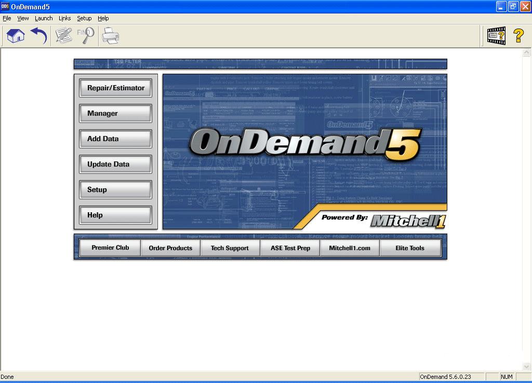Screen dimensions: 532x383
Task: Click the OnDemand5 title bar app icon
Action: coord(5,6)
